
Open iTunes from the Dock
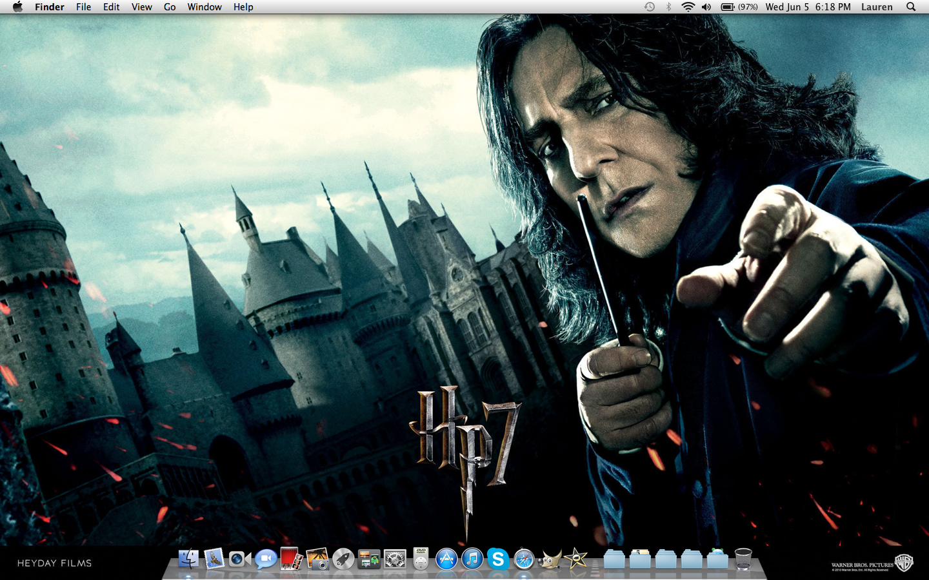click(x=472, y=559)
